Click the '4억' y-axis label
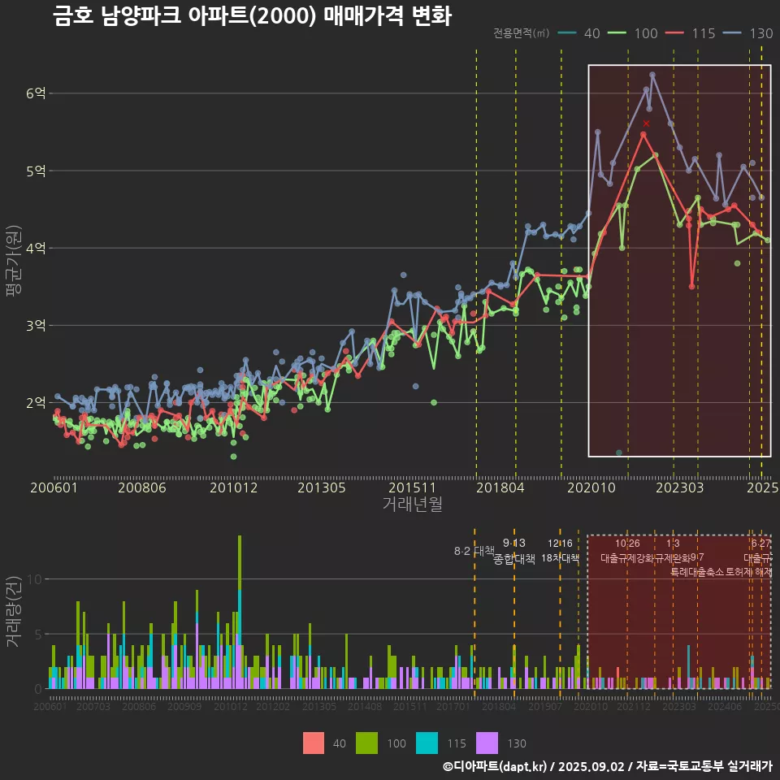780x780 pixels. tap(36, 248)
